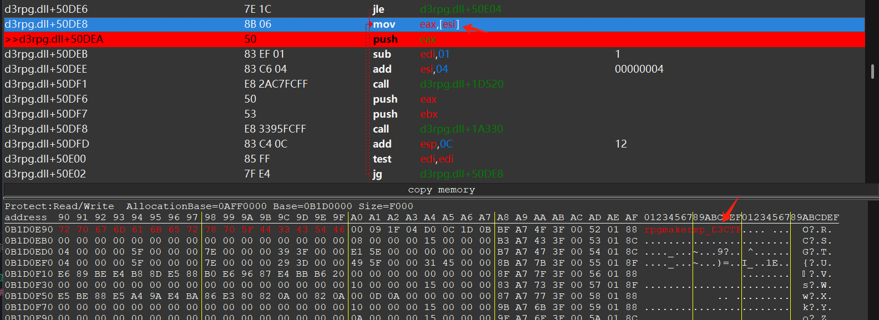879x320 pixels.
Task: Click the d3rpg.dll+50DF1 call row address
Action: pos(46,84)
